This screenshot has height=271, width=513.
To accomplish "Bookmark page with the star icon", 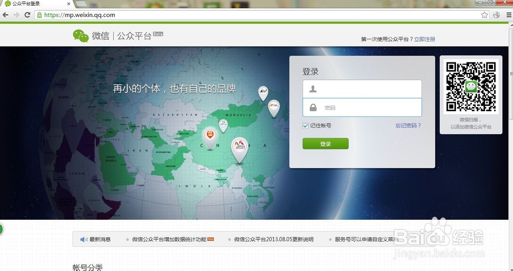I will click(485, 15).
